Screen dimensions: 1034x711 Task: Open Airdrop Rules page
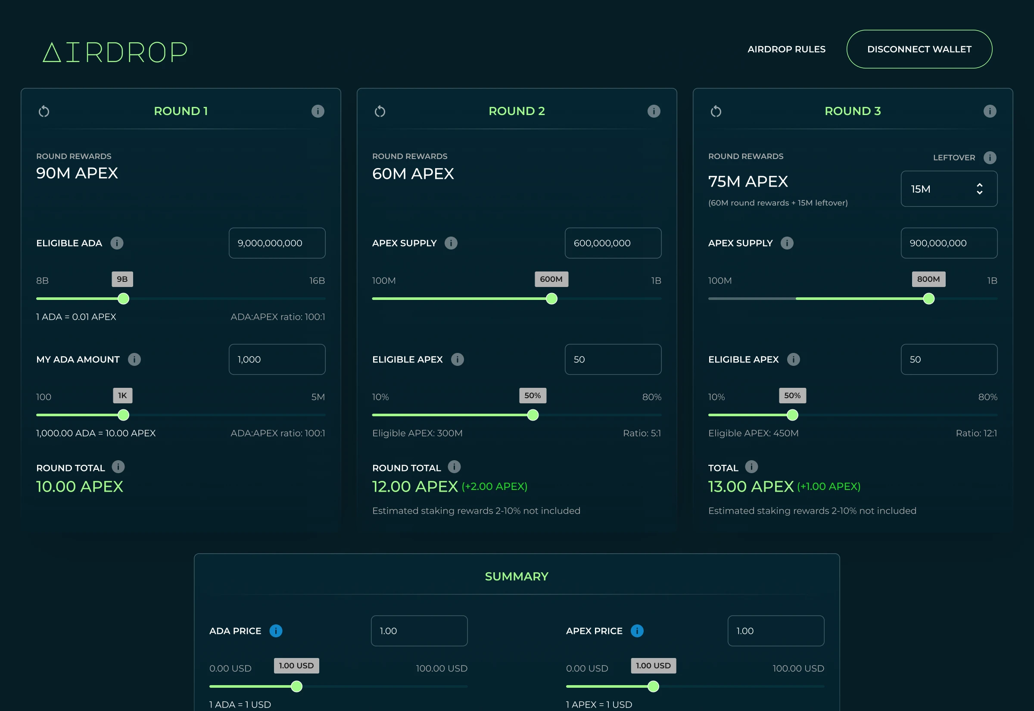click(x=786, y=49)
